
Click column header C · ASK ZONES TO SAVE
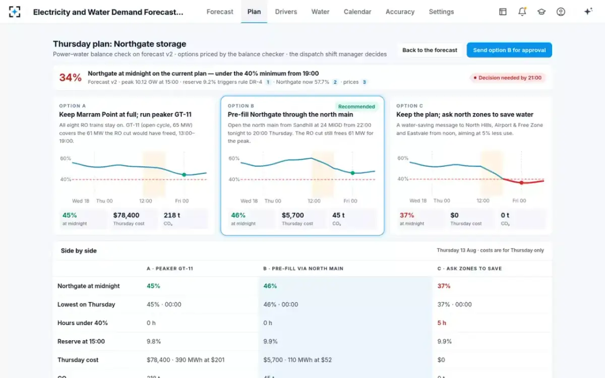(x=469, y=269)
